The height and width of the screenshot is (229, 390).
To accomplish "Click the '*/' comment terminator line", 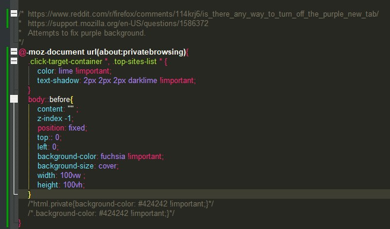I will (x=21, y=42).
